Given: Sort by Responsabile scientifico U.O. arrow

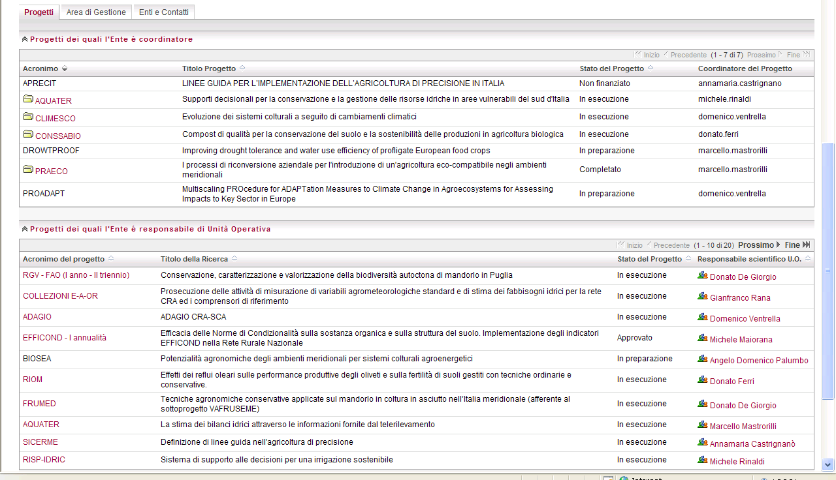Looking at the screenshot, I should pyautogui.click(x=809, y=258).
